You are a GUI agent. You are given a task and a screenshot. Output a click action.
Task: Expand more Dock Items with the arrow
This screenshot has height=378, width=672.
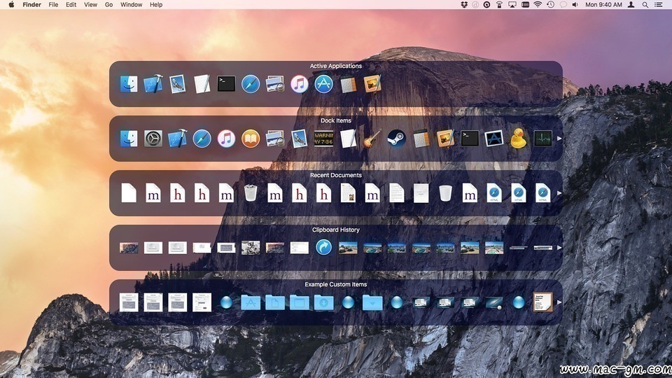pos(559,139)
